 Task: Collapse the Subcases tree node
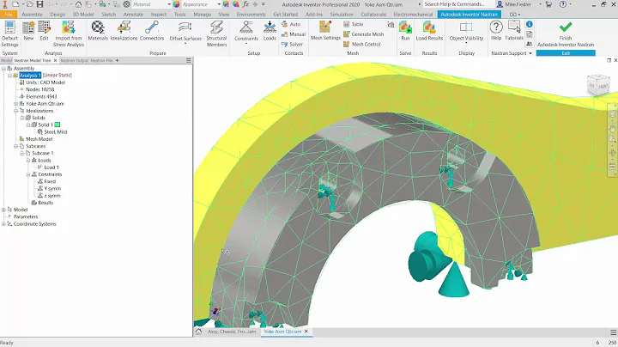15,146
